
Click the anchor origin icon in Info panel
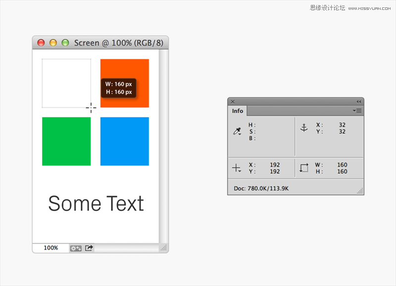click(x=304, y=128)
